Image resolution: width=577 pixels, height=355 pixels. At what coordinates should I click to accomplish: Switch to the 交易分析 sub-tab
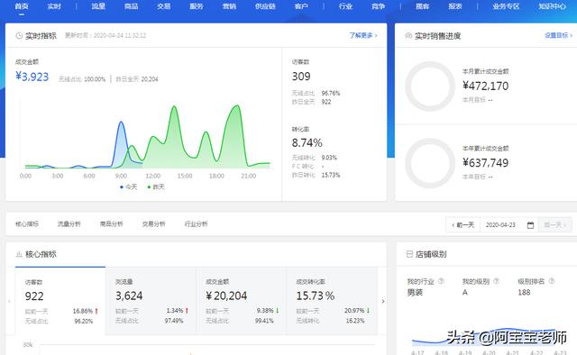pyautogui.click(x=153, y=223)
